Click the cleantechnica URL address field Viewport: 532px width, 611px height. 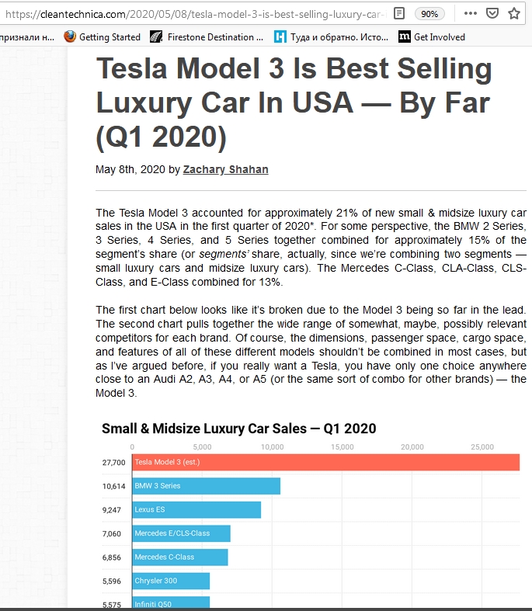pos(195,14)
